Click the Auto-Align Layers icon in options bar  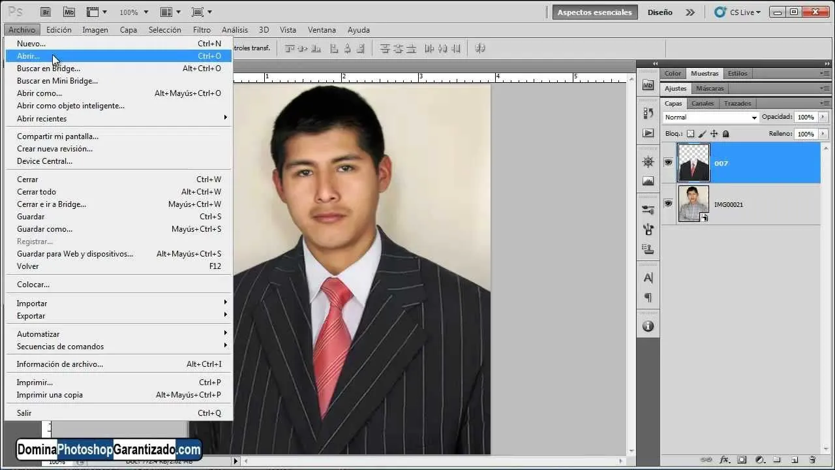(x=479, y=48)
